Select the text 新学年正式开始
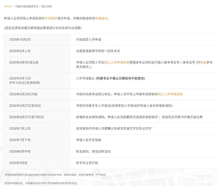This screenshot has width=218, height=186. tap(87, 163)
